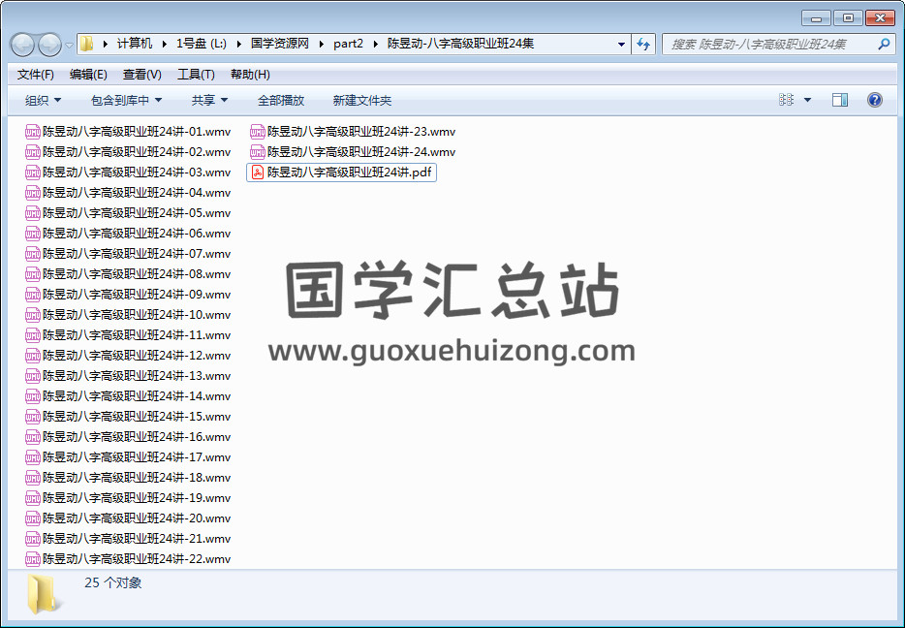The height and width of the screenshot is (628, 905).
Task: Expand the arrow after part2
Action: pos(376,44)
